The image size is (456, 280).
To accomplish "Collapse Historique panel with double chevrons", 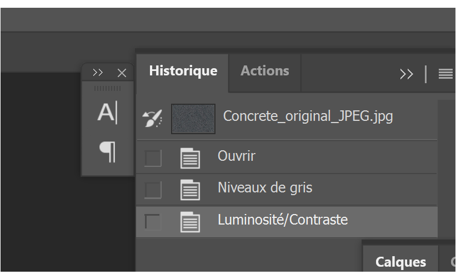I will pyautogui.click(x=407, y=74).
